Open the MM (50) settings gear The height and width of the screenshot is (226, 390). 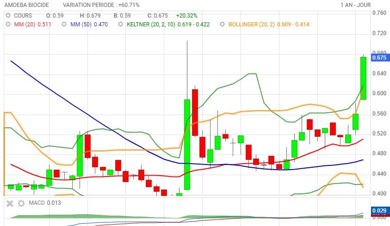64,24
